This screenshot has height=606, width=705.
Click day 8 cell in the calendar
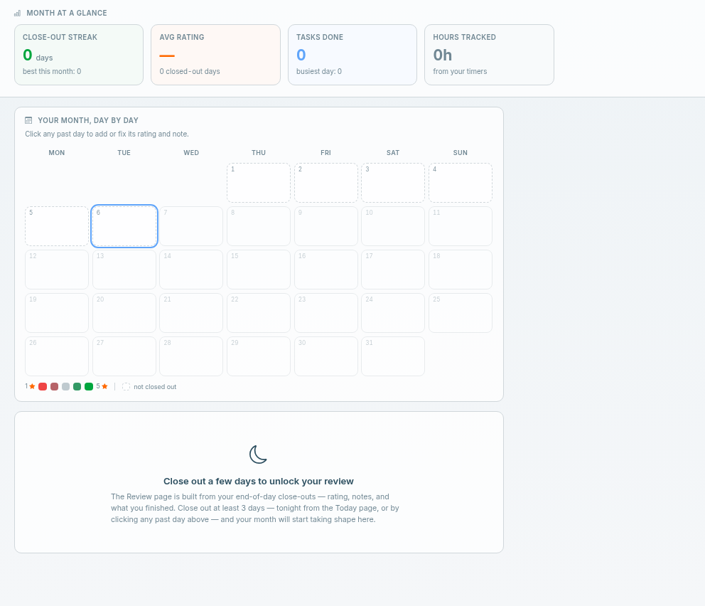(x=259, y=226)
